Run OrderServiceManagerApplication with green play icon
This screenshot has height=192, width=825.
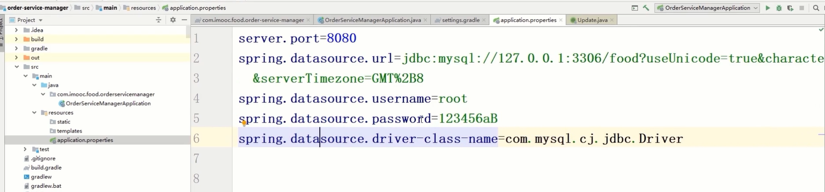click(x=768, y=8)
